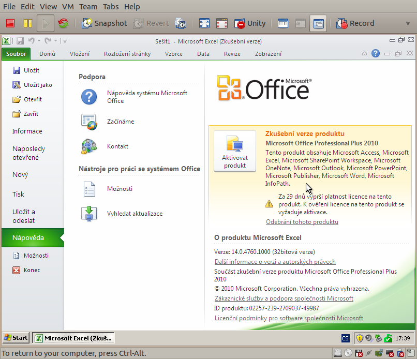
Task: Open Možnosti under Nástroje pro práci
Action: (107, 189)
